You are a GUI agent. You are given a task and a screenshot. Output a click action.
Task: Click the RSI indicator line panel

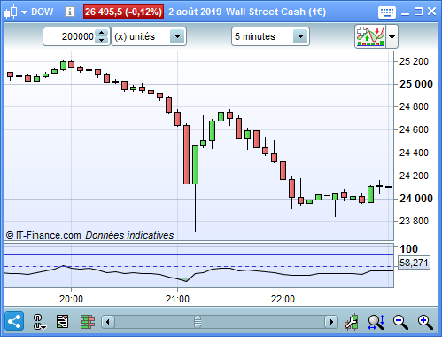[x=198, y=266]
